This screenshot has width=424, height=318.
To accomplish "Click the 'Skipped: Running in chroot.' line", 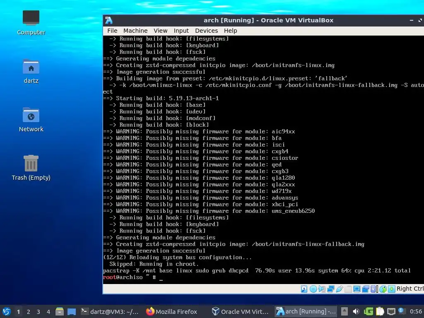I will point(154,264).
